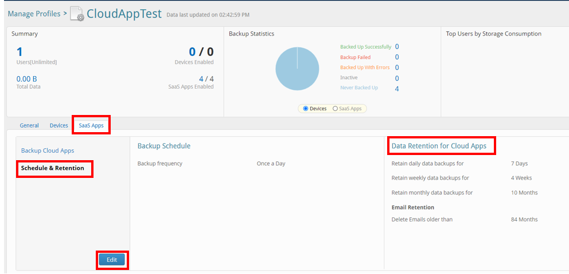Click the Inactive legend label
Screen dimensions: 569x274
(x=349, y=77)
